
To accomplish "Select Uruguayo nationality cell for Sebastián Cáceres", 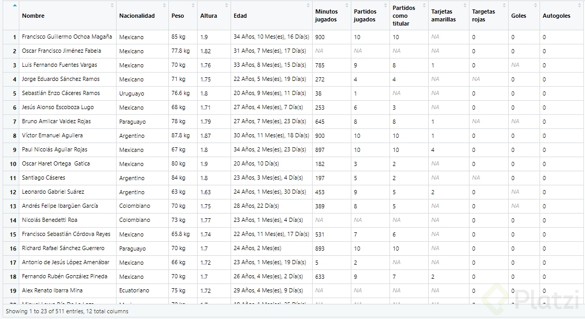I will [x=132, y=93].
